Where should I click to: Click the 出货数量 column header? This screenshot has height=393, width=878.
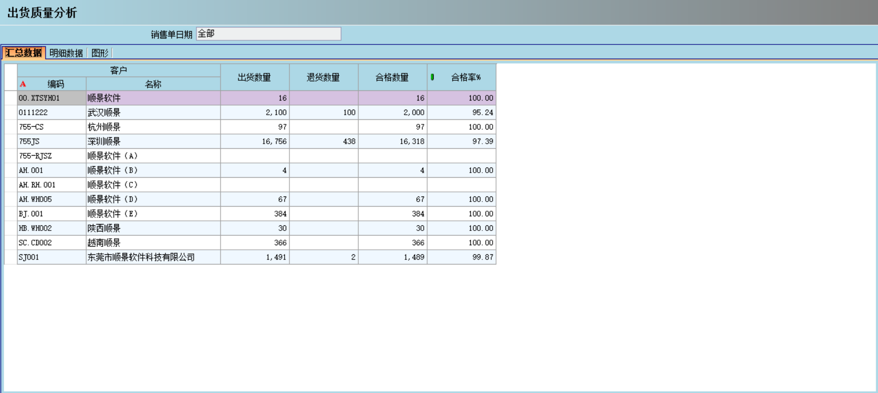(x=255, y=77)
